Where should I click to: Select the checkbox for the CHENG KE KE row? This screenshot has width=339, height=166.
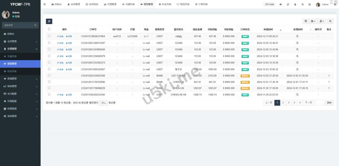click(x=49, y=94)
